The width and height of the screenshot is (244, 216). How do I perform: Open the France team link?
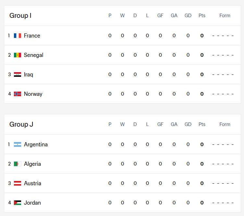(x=32, y=36)
